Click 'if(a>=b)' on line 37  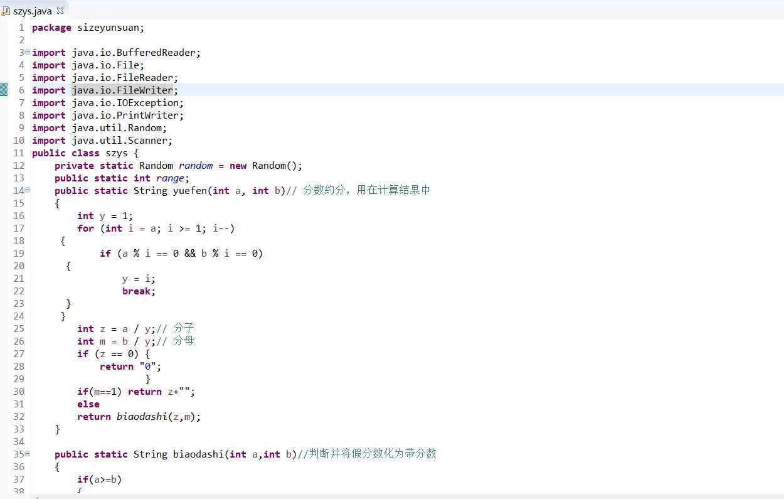click(100, 480)
